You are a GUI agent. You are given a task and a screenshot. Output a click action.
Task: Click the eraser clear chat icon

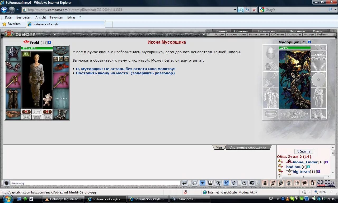(195, 183)
